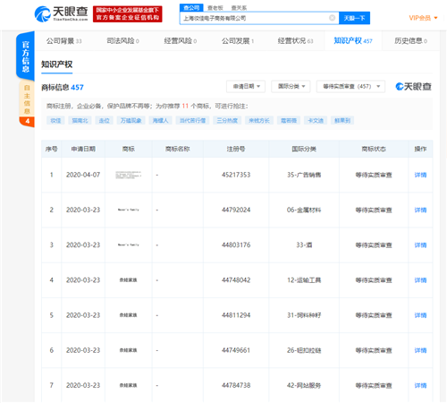Select the 来栈方长 recommended trademark tag

click(259, 120)
